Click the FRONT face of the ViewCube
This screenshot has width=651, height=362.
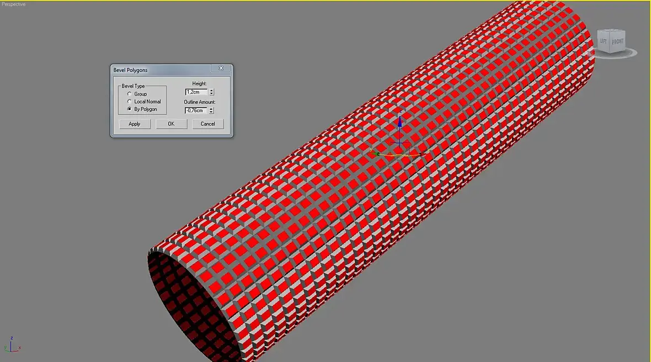point(617,41)
